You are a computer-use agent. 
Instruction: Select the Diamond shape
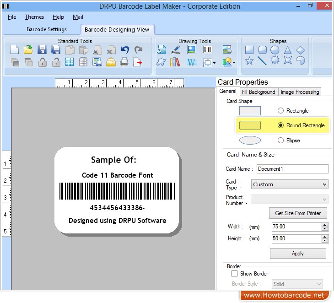click(301, 50)
